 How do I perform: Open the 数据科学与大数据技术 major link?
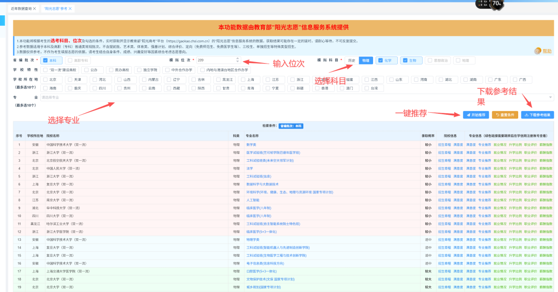[262, 184]
